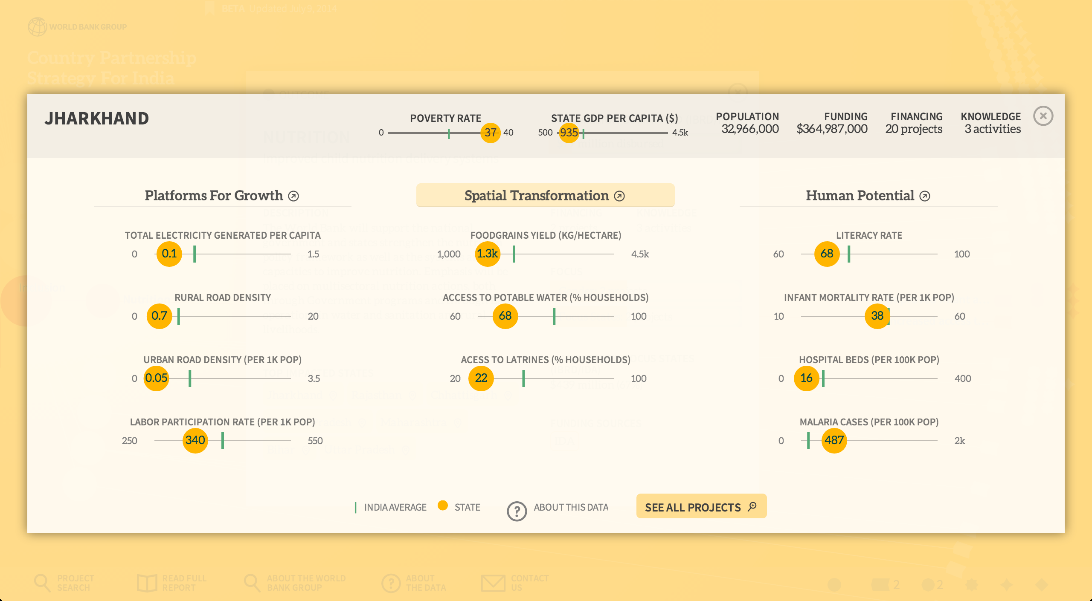Click the magnifier icon in See All Projects
The width and height of the screenshot is (1092, 601).
point(752,506)
